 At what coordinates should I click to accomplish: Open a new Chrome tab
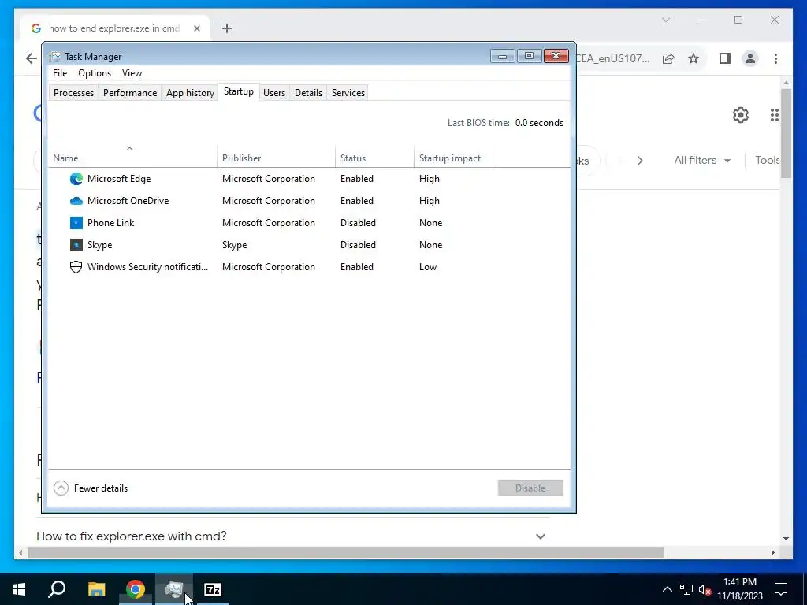click(227, 28)
